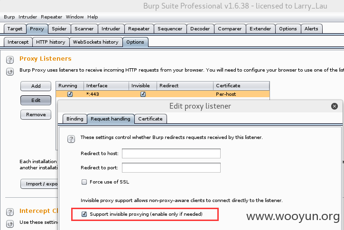The height and width of the screenshot is (230, 344).
Task: Click the Add listener button
Action: coord(36,86)
